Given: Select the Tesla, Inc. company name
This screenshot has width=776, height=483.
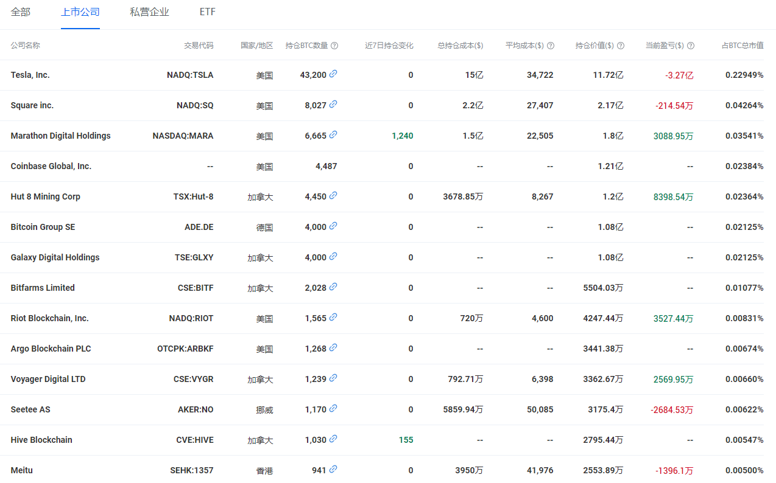Looking at the screenshot, I should click(30, 75).
